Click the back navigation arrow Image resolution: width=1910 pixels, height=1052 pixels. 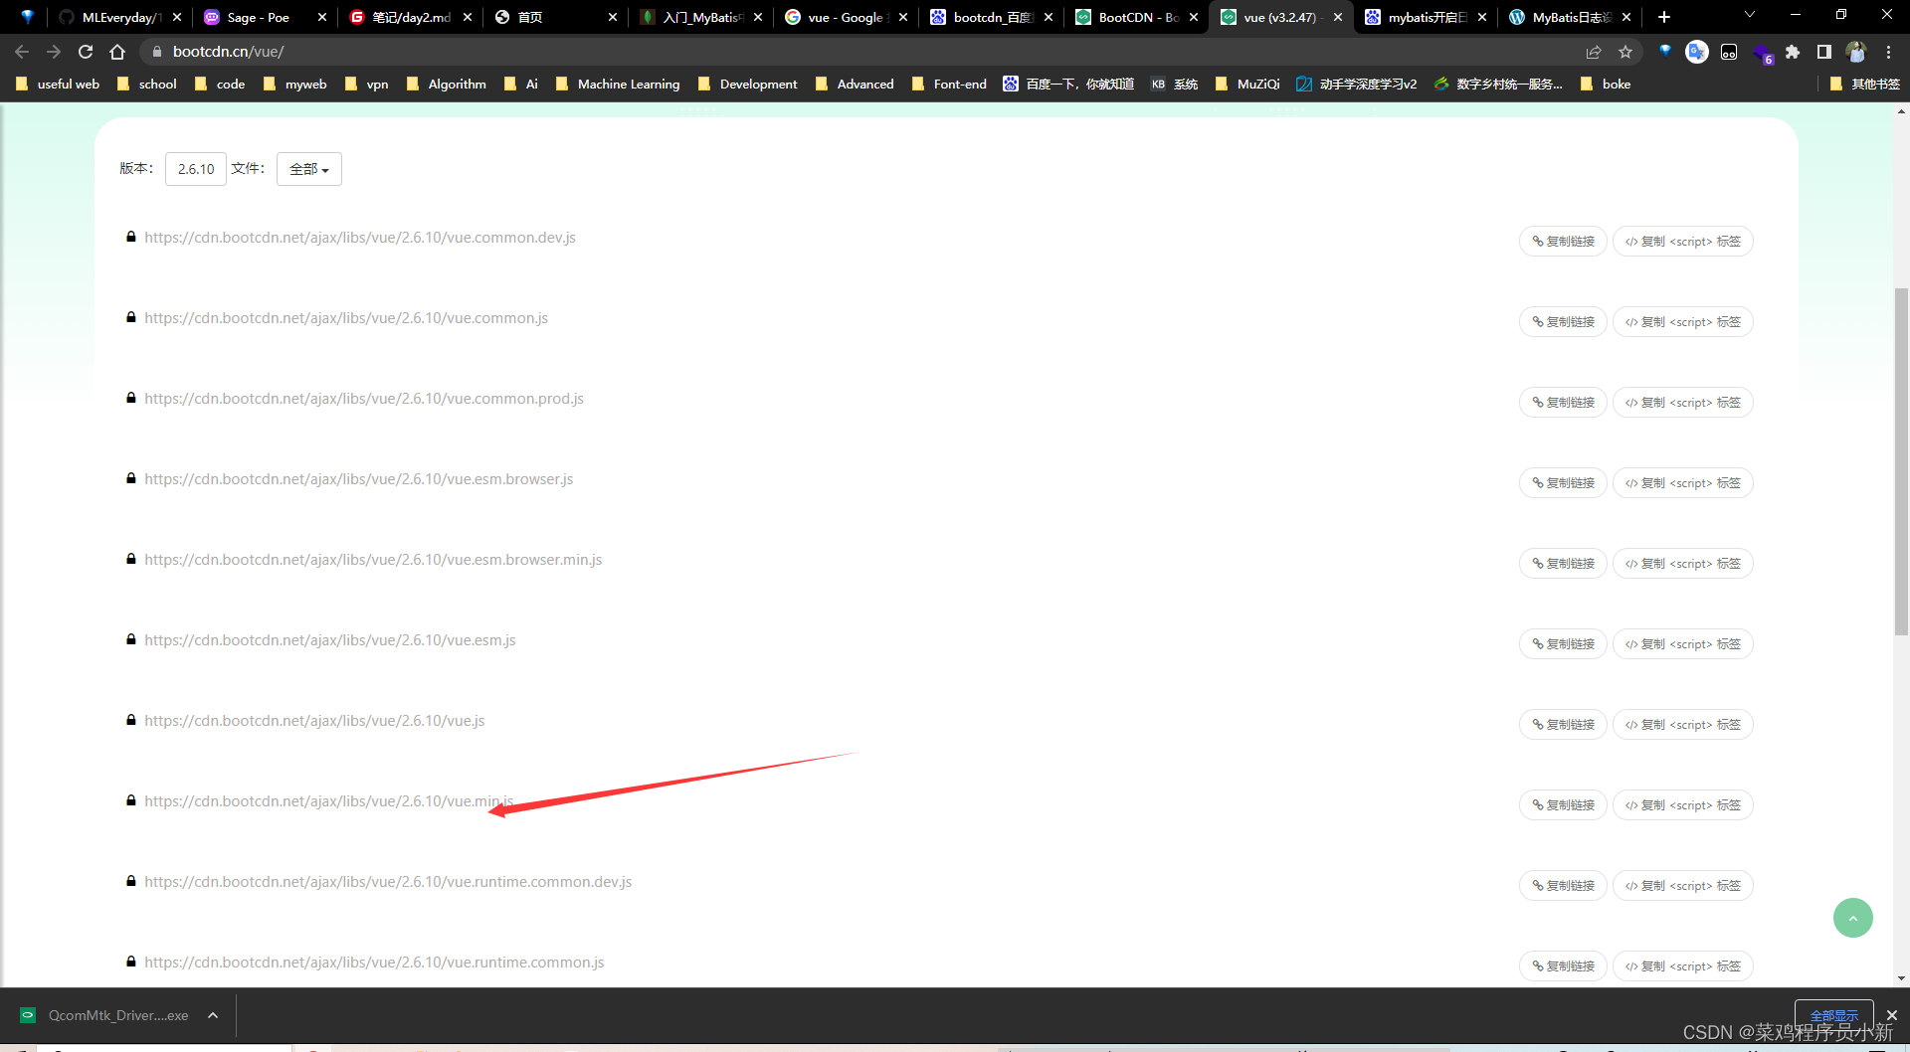point(21,52)
